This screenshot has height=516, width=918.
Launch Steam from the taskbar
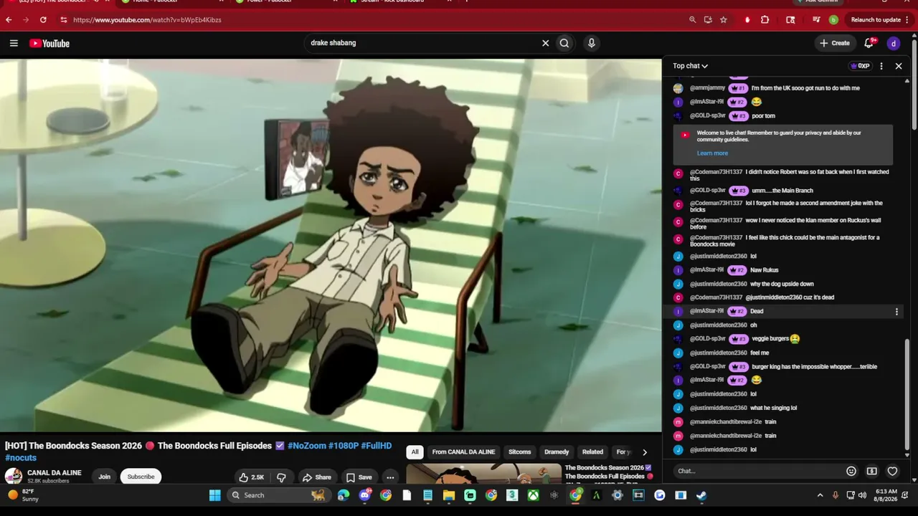(701, 495)
